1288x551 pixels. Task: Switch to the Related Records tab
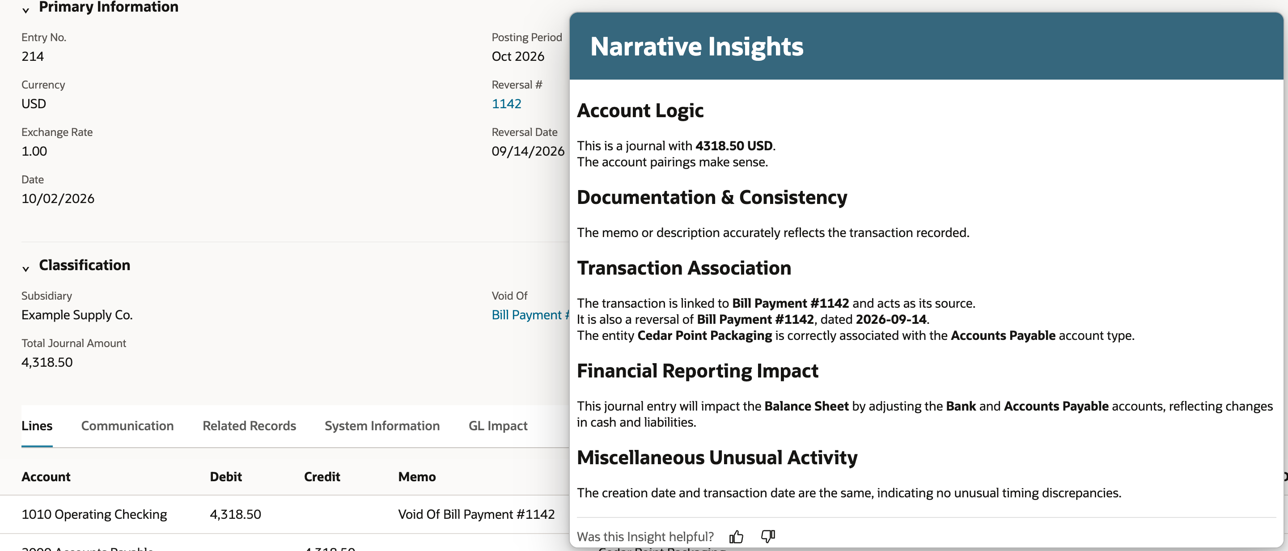(249, 425)
